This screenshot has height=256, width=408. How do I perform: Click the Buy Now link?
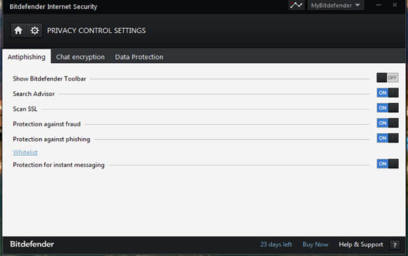(315, 245)
